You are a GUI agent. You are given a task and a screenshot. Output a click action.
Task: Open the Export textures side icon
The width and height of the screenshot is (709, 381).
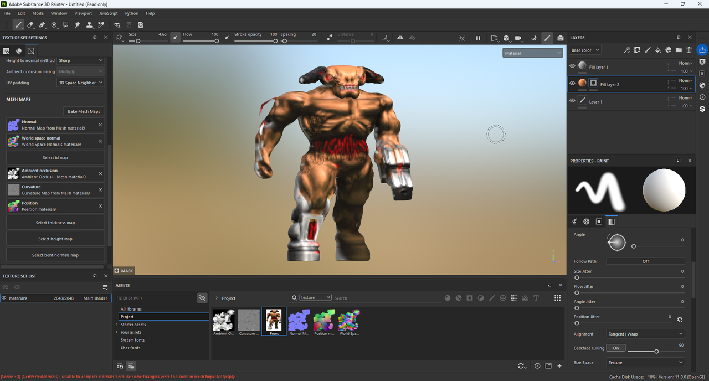[x=702, y=50]
